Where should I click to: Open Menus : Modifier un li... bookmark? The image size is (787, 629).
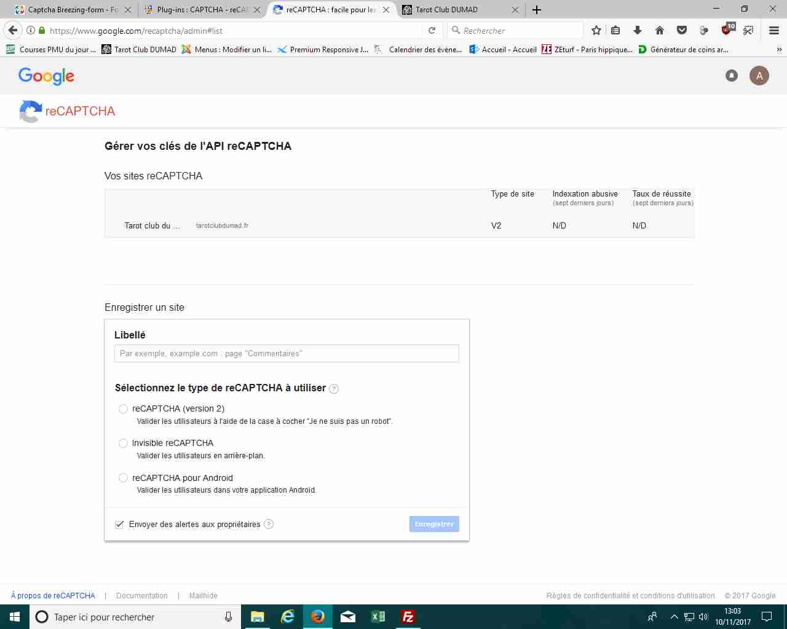click(x=227, y=50)
